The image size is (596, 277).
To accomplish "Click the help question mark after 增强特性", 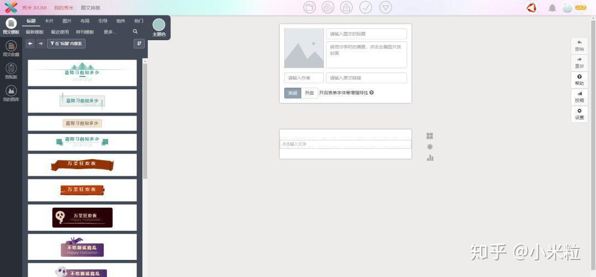I will 371,93.
